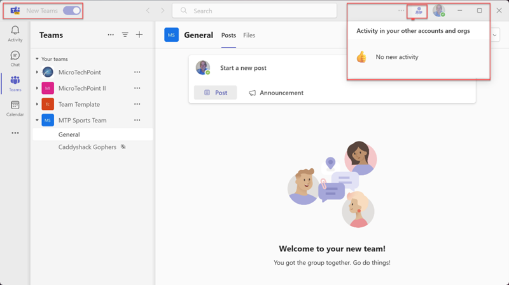Click MicroTechPoint team avatar
Screen dimensions: 509x285
coord(48,72)
